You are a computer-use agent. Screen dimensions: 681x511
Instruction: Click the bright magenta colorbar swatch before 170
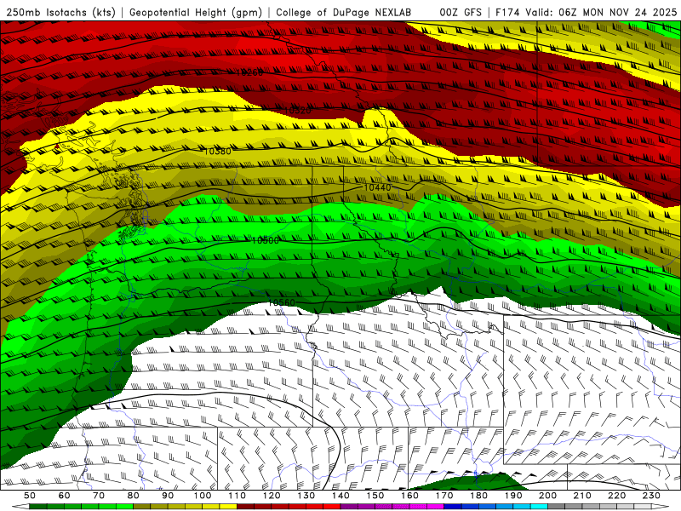[436, 507]
